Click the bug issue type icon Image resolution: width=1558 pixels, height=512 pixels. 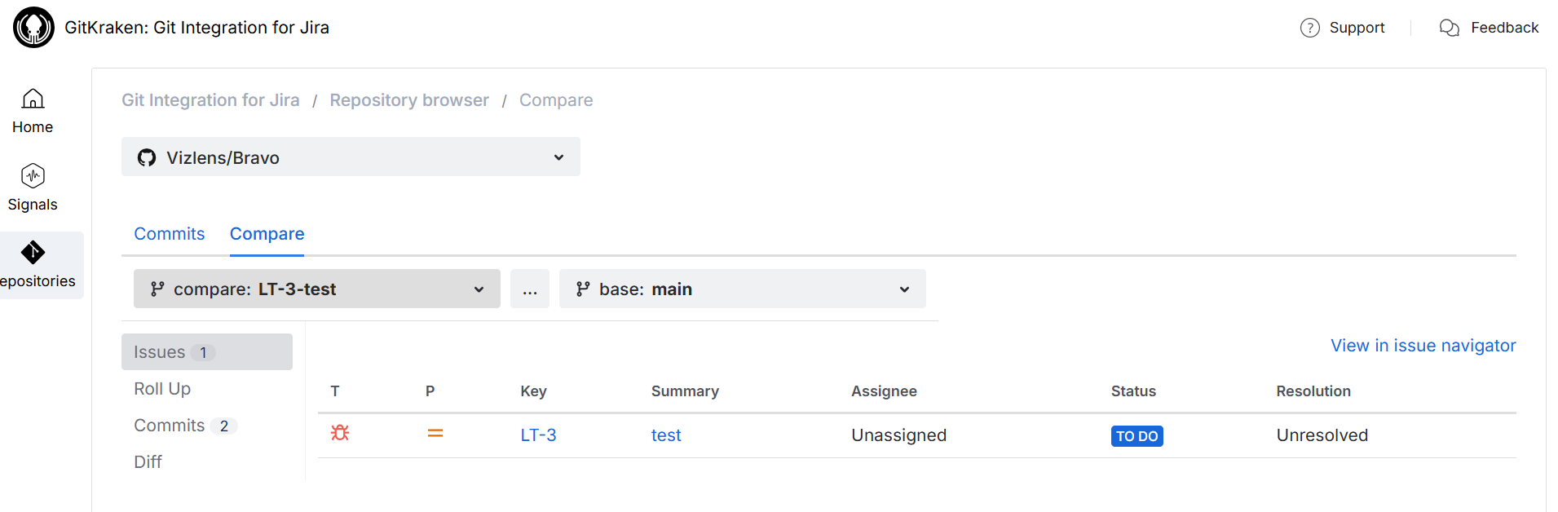tap(340, 433)
